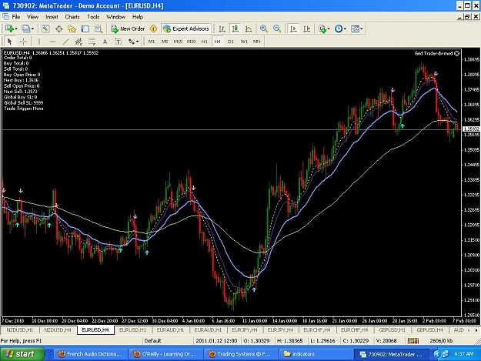
Task: Open the Strategy Tester icon
Action: click(x=99, y=28)
